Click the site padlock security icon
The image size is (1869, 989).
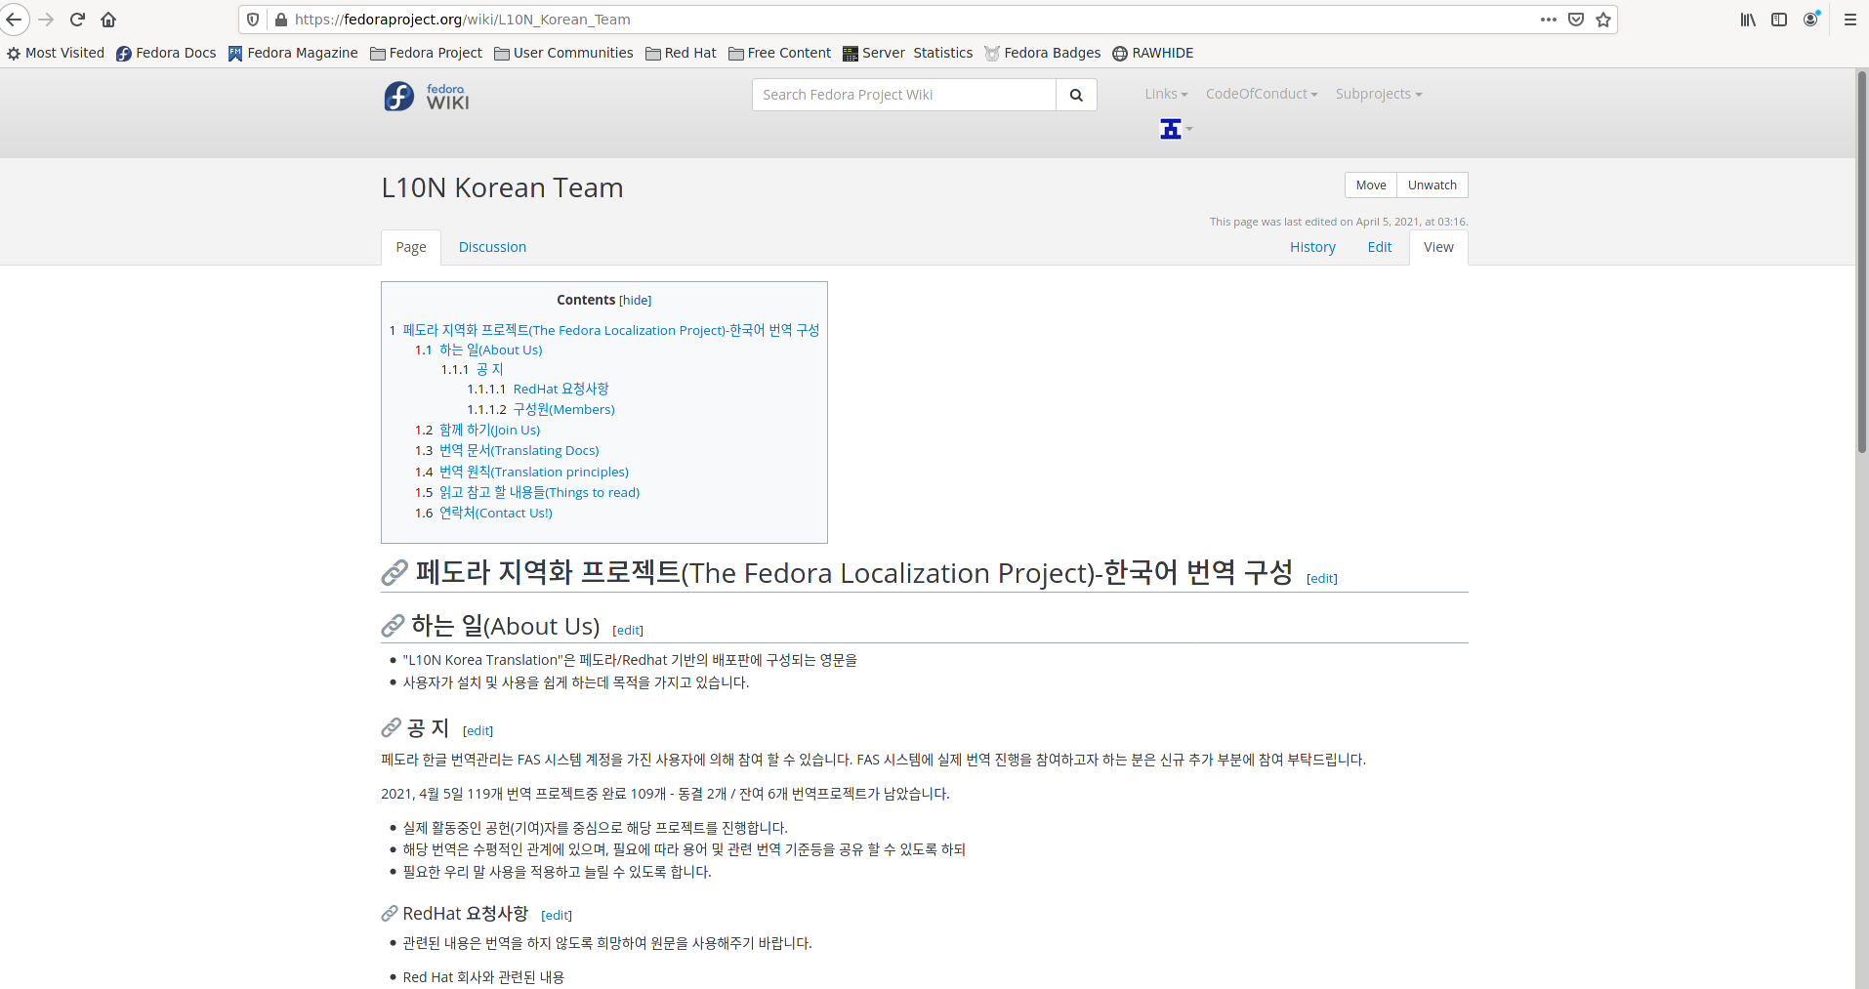281,20
